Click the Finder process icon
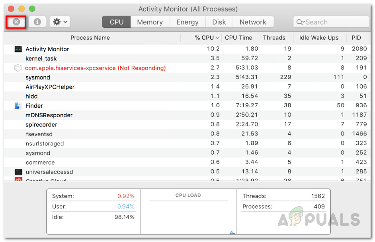Image resolution: width=375 pixels, height=242 pixels. point(18,106)
